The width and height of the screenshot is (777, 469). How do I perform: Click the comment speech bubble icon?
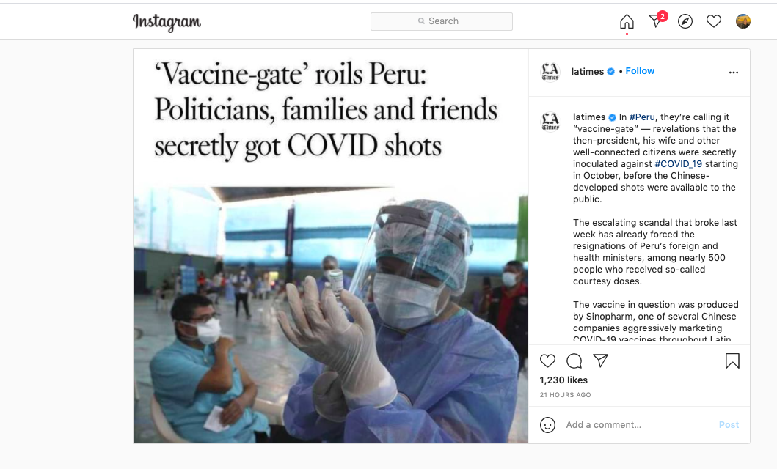click(x=574, y=361)
